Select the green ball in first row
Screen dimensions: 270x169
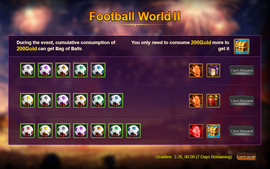click(x=80, y=70)
